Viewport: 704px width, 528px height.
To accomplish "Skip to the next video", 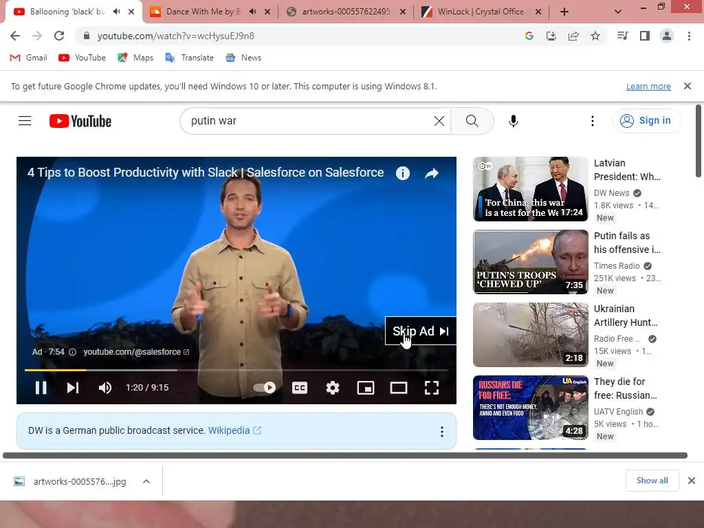I will click(x=73, y=388).
